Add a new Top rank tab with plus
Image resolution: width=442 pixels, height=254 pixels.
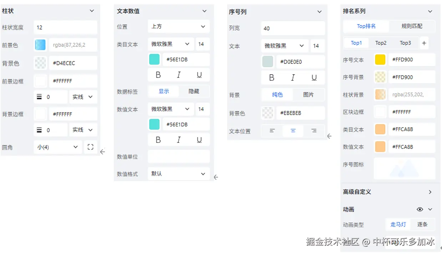424,43
